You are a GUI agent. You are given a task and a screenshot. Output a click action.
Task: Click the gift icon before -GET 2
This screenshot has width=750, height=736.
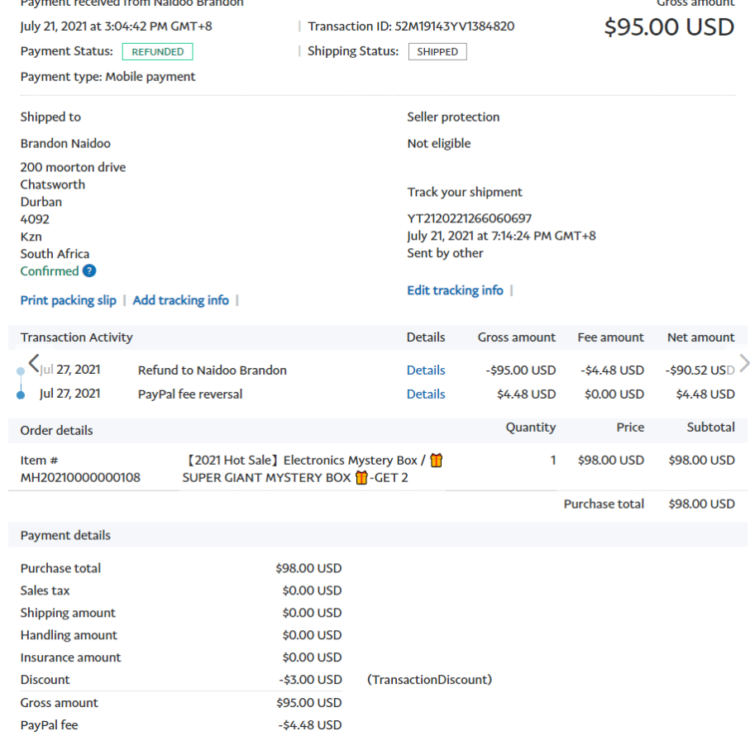[x=361, y=477]
